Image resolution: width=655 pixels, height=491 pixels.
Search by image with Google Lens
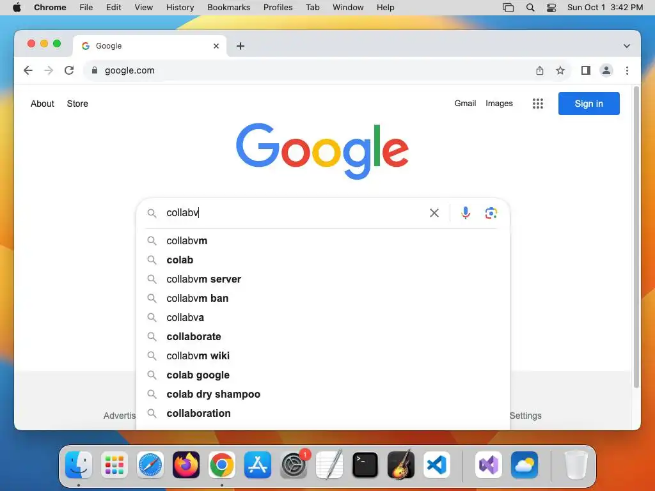point(491,213)
